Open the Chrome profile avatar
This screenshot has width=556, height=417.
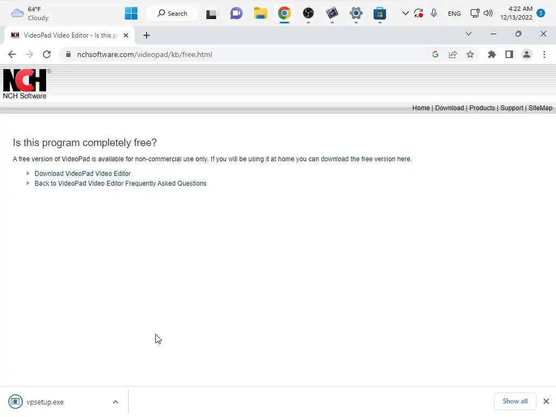(x=527, y=54)
